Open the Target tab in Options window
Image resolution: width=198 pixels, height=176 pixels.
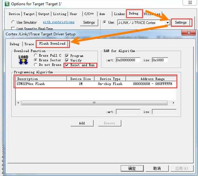(x=29, y=14)
